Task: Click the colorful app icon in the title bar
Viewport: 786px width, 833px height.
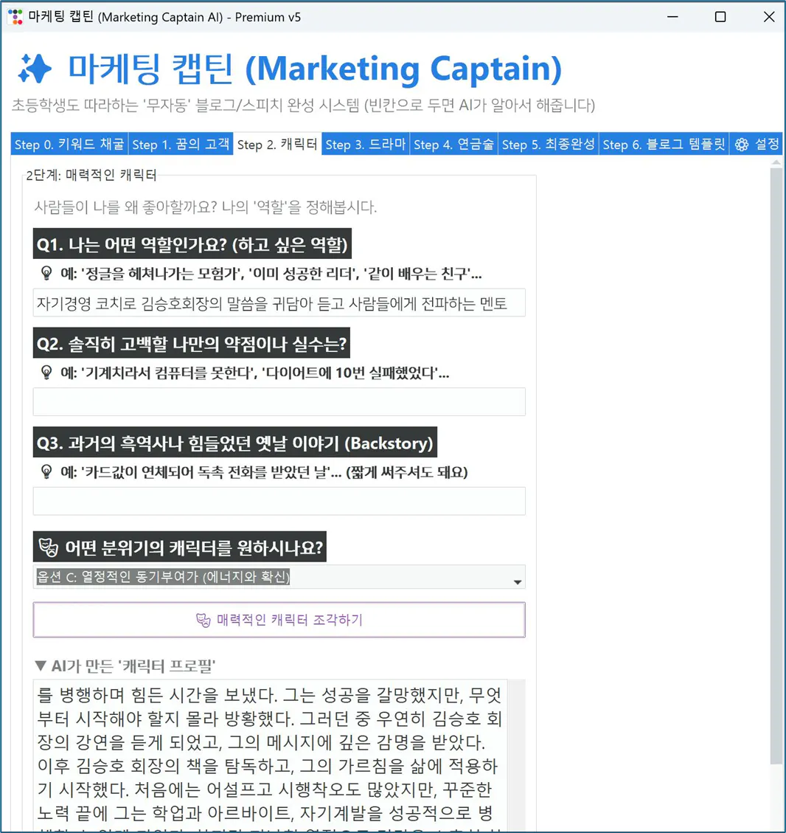Action: (13, 16)
